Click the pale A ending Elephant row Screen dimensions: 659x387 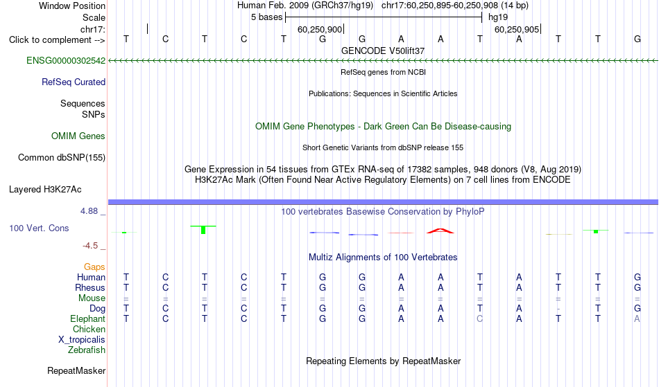pyautogui.click(x=637, y=319)
